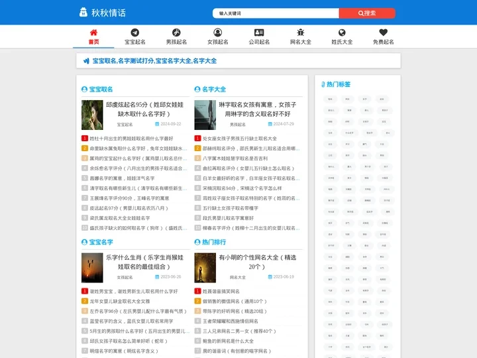477x358 pixels.
Task: Open link 姓杜十月出生的男娃娃取名用什么字最好
Action: (131, 139)
